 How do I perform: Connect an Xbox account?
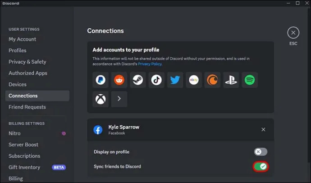coord(101,99)
